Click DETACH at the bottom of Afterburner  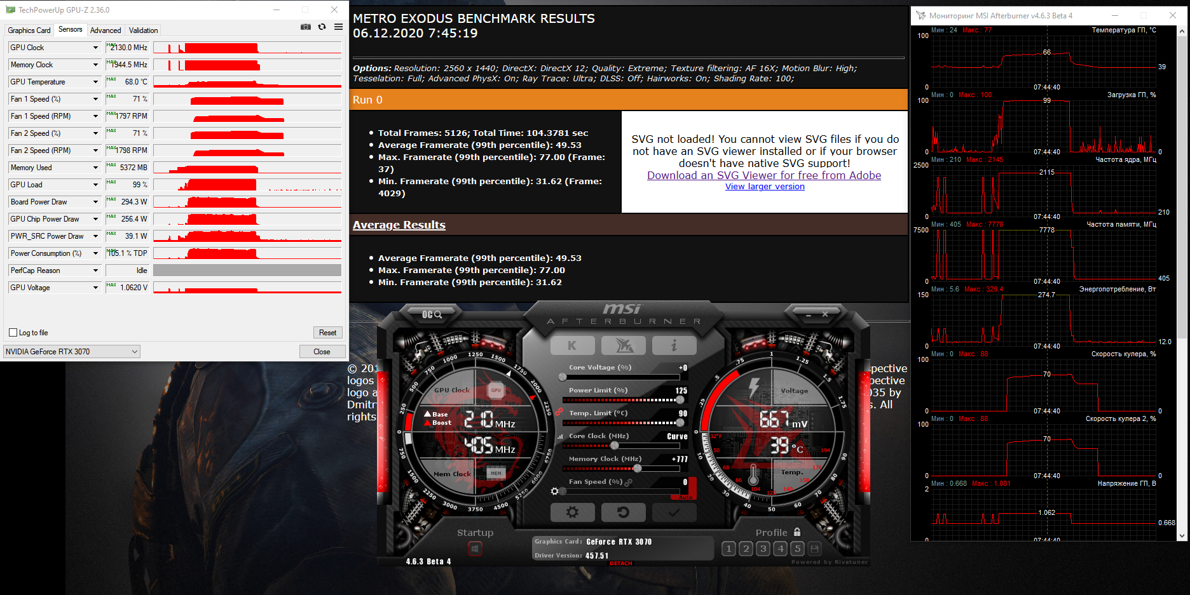click(x=621, y=563)
